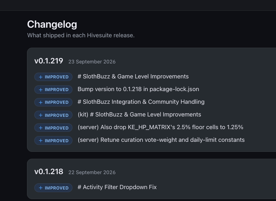276x201 pixels.
Task: Click the plus icon beside the (kit) SlothBuzz entry
Action: pos(40,115)
